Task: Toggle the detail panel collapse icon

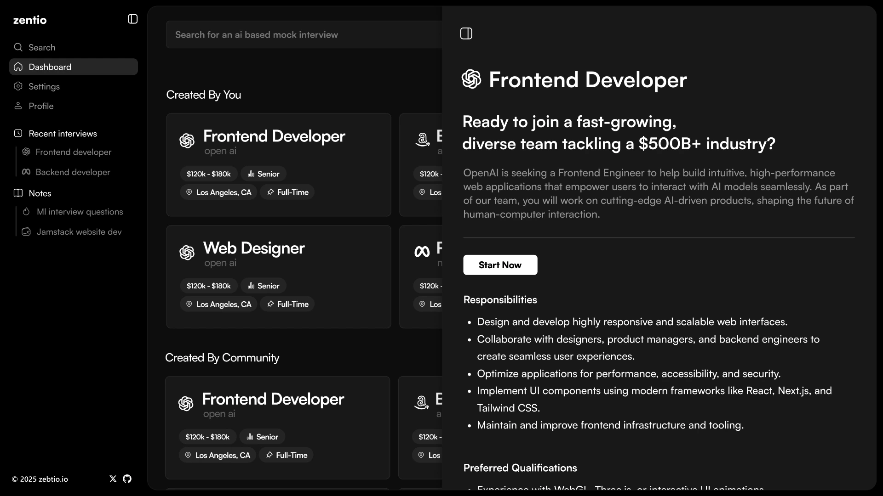Action: (466, 34)
